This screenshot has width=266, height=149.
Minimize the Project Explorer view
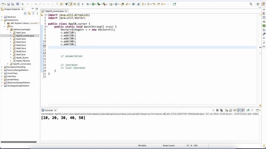32,9
